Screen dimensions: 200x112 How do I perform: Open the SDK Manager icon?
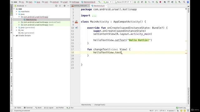point(179,2)
